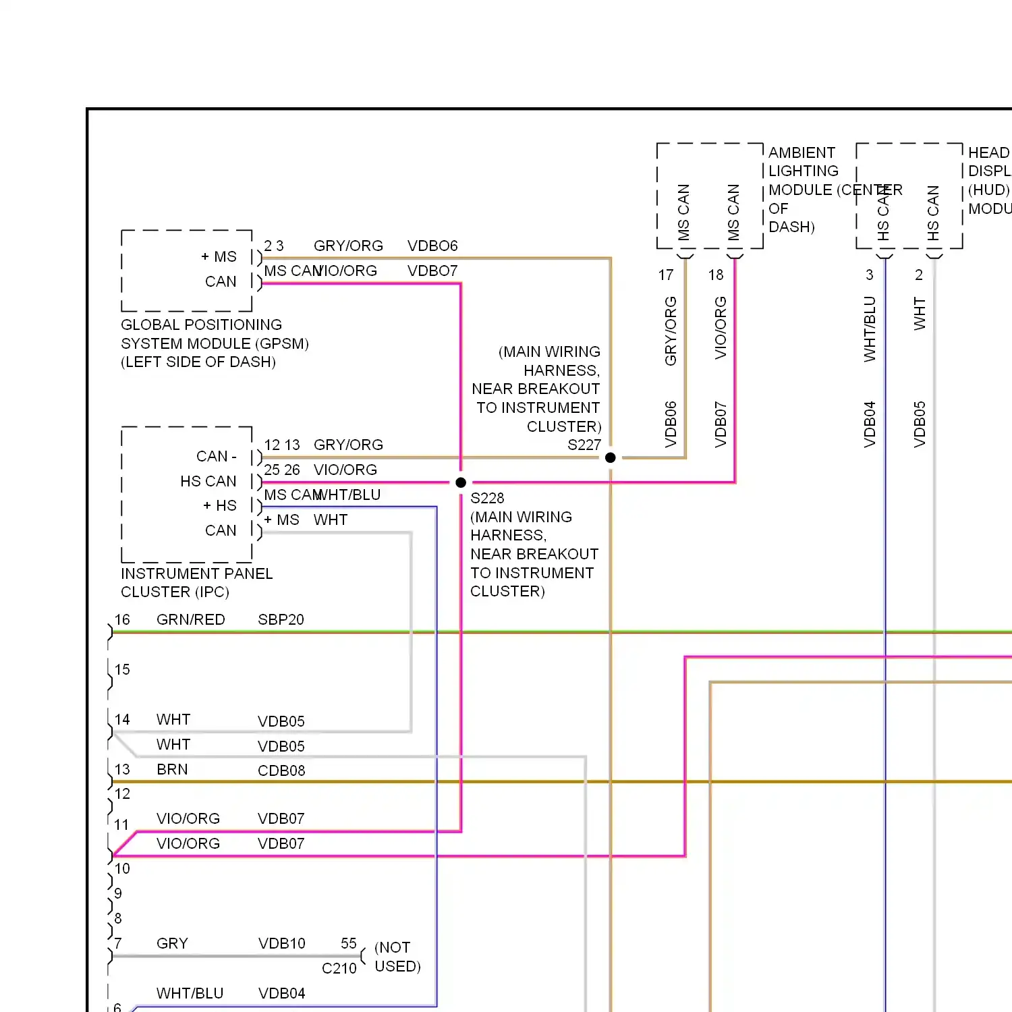
Task: Click the main wiring harness note above S227
Action: click(536, 389)
